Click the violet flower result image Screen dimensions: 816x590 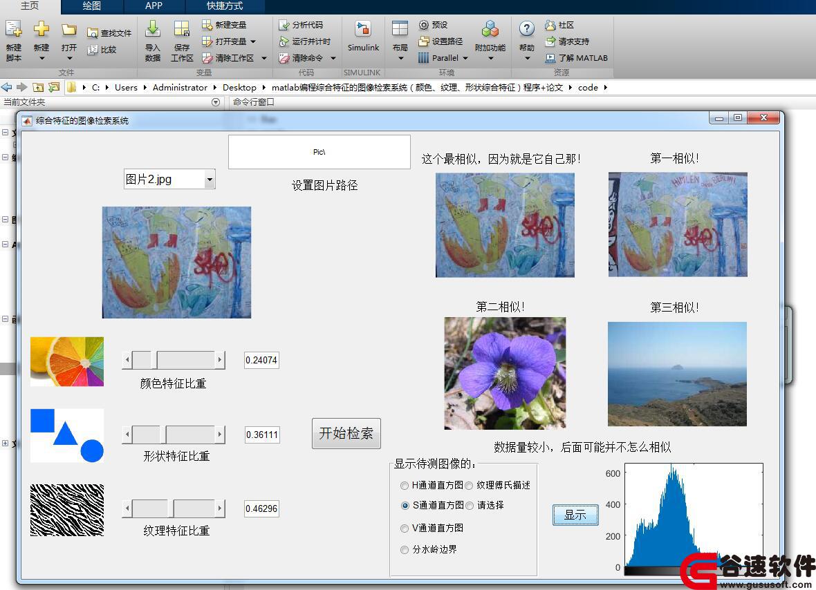(x=505, y=373)
